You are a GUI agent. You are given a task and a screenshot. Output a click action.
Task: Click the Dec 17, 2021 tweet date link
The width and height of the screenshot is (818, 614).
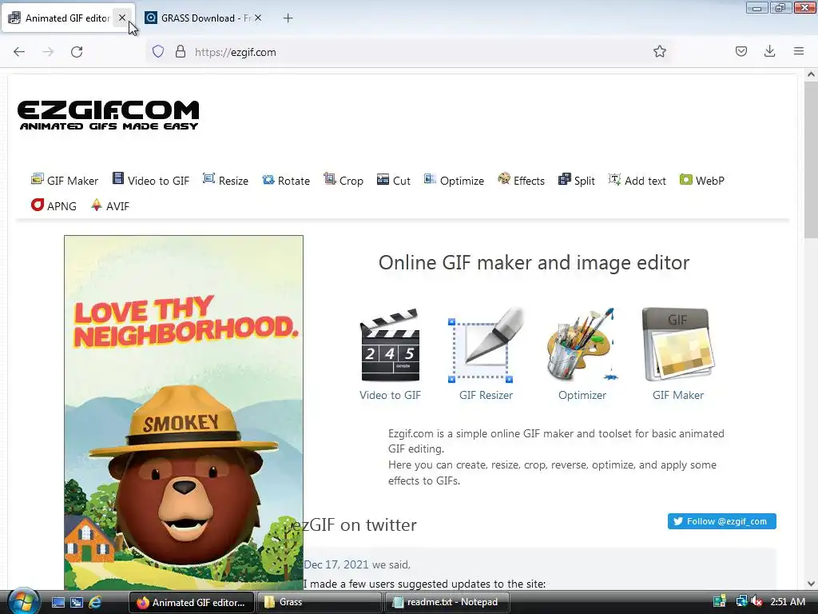pos(336,564)
